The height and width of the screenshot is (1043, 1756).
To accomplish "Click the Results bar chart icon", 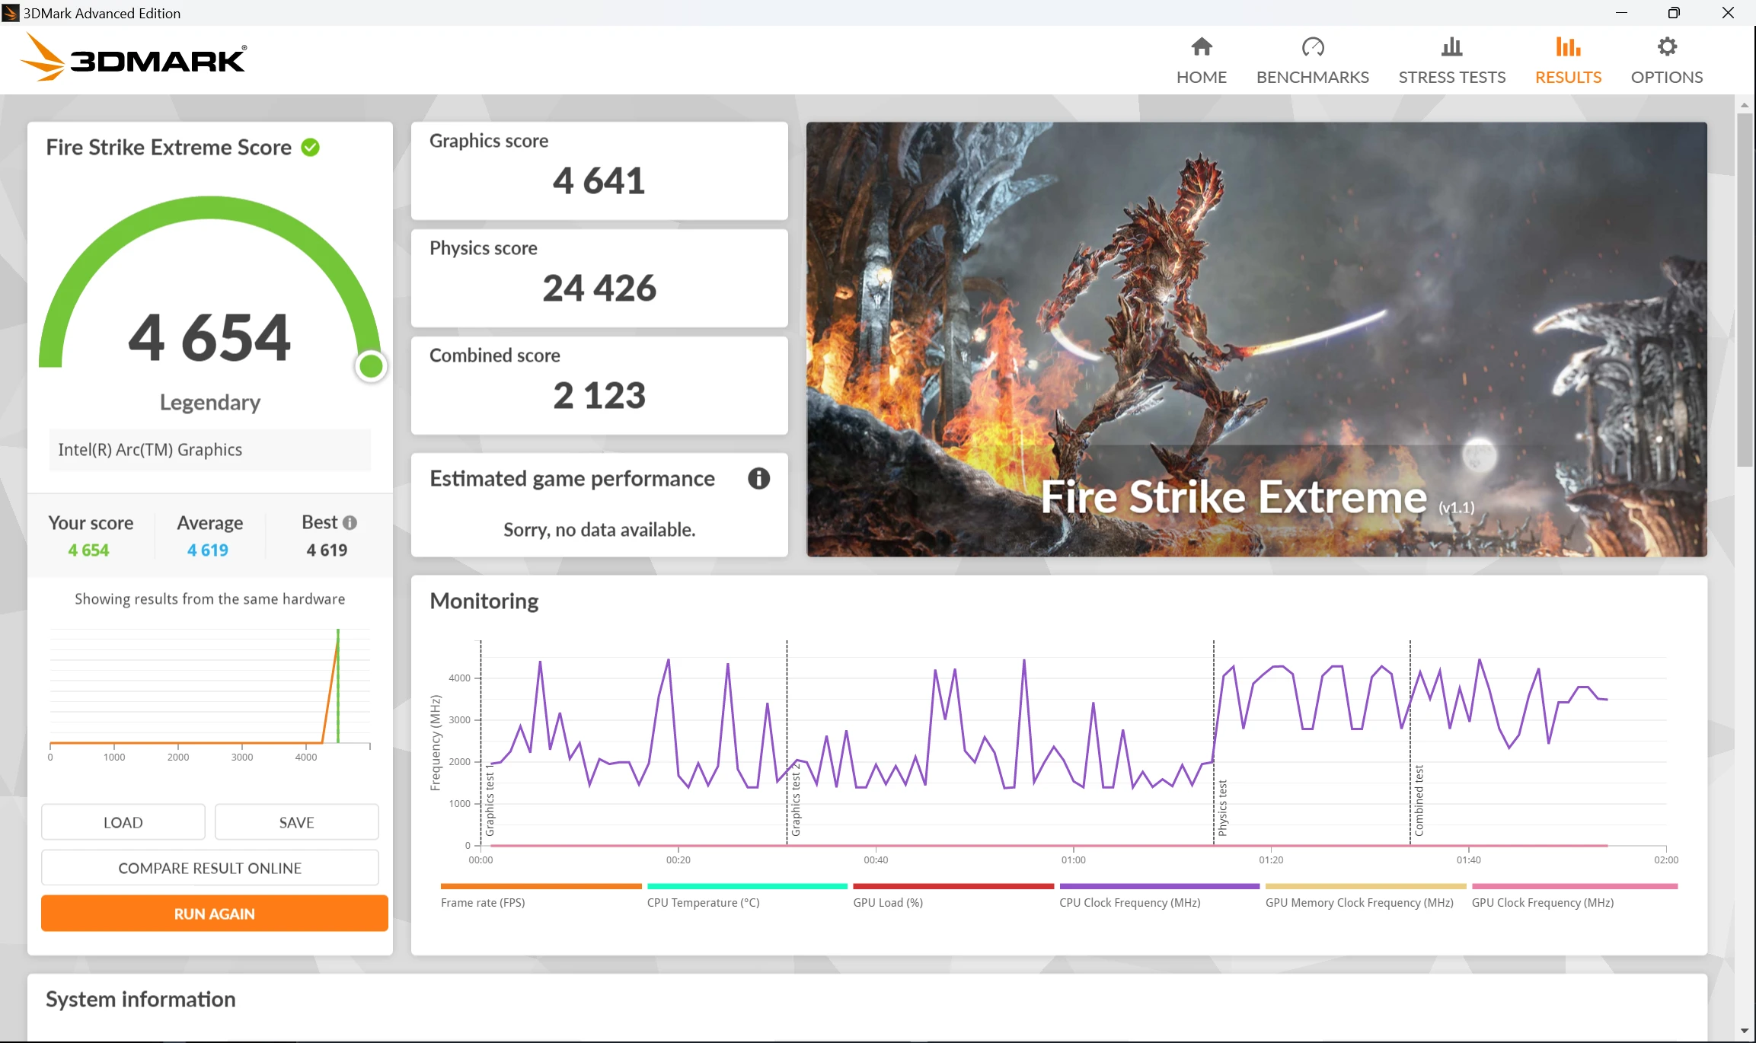I will click(1567, 47).
